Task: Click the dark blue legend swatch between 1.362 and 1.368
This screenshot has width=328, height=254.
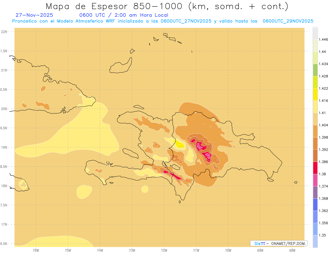Action: click(x=315, y=205)
